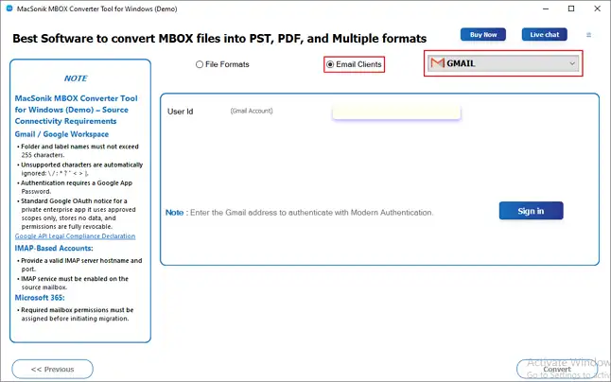Click the 'Microsoft 365:' heading
The width and height of the screenshot is (611, 382).
point(40,298)
